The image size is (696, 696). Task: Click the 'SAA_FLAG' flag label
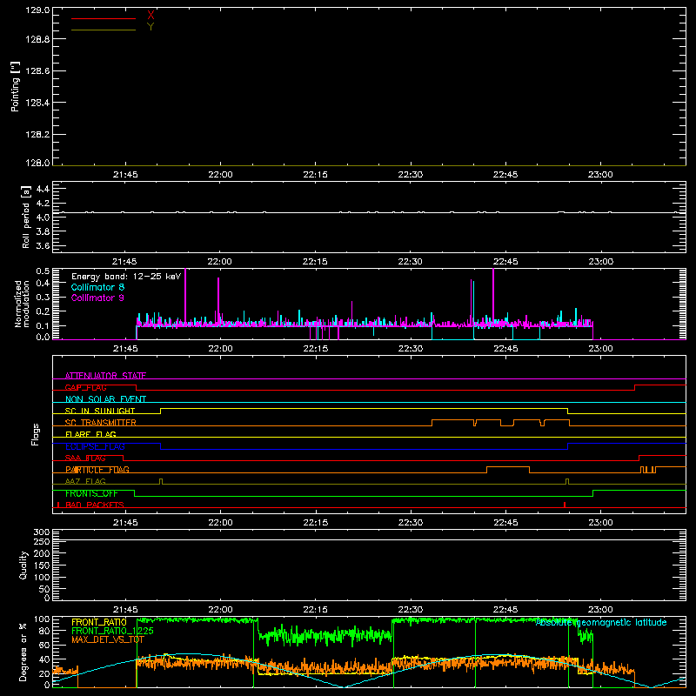coord(85,458)
